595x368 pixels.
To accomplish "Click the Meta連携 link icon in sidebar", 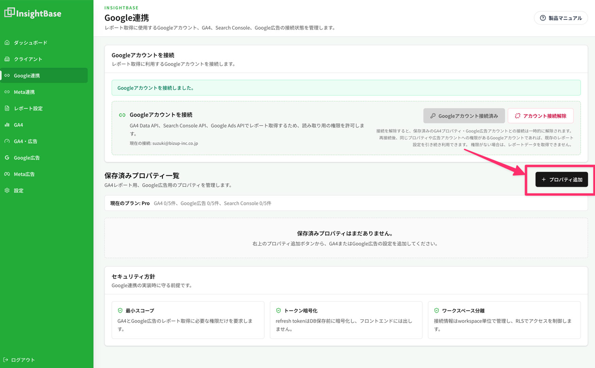I will (x=7, y=92).
